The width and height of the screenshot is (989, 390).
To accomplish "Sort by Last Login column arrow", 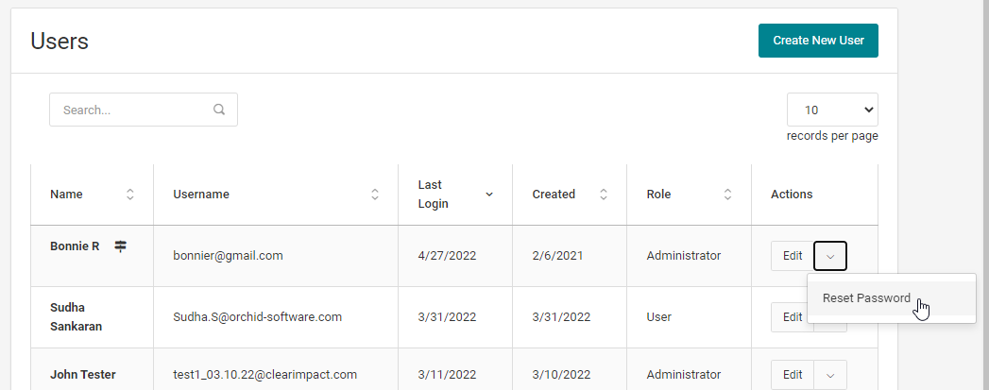I will point(489,195).
